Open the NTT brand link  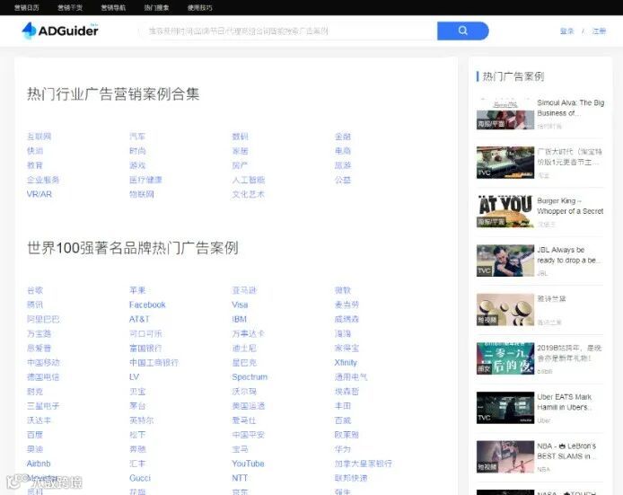[x=240, y=478]
